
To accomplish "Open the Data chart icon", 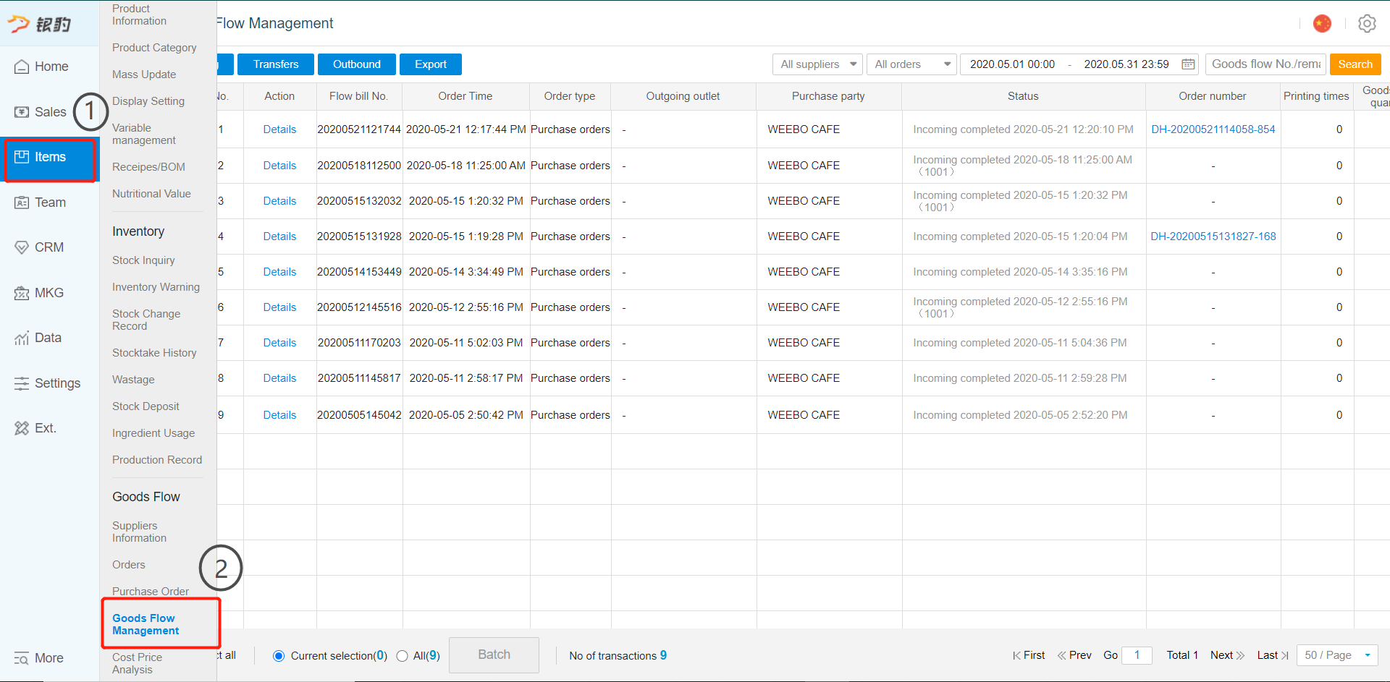I will pyautogui.click(x=22, y=338).
